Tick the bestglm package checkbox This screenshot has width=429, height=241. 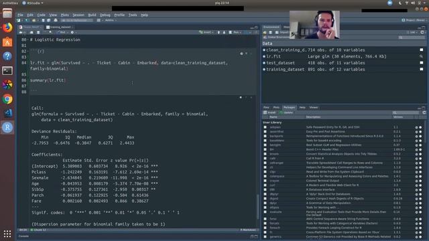pyautogui.click(x=265, y=145)
